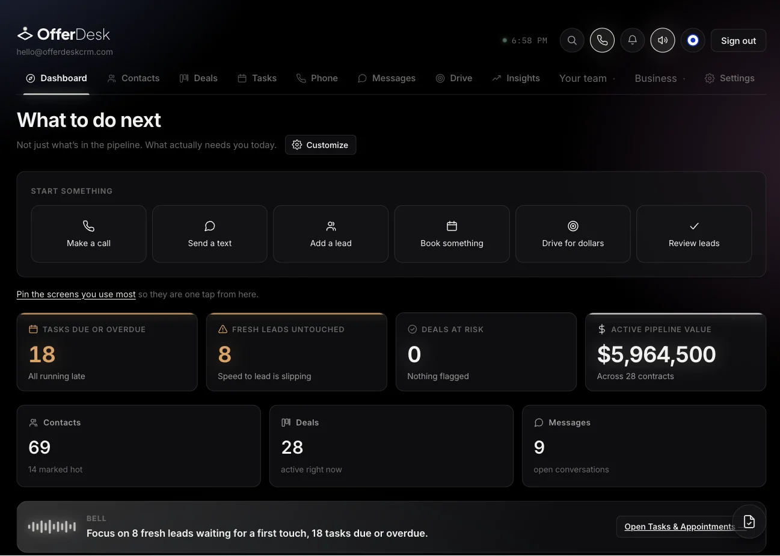Open the Customize button

click(321, 145)
